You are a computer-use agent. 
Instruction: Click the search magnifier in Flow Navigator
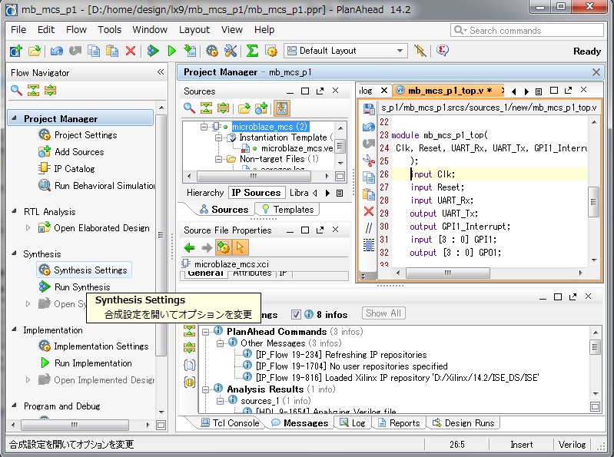pos(16,91)
